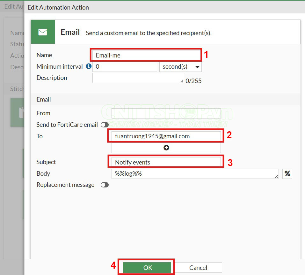
Task: Enable Send to FortiCare email toggle
Action: pyautogui.click(x=105, y=125)
